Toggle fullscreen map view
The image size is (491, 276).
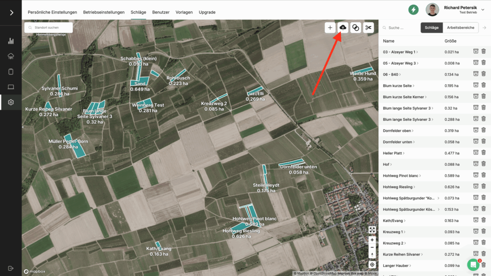(372, 230)
